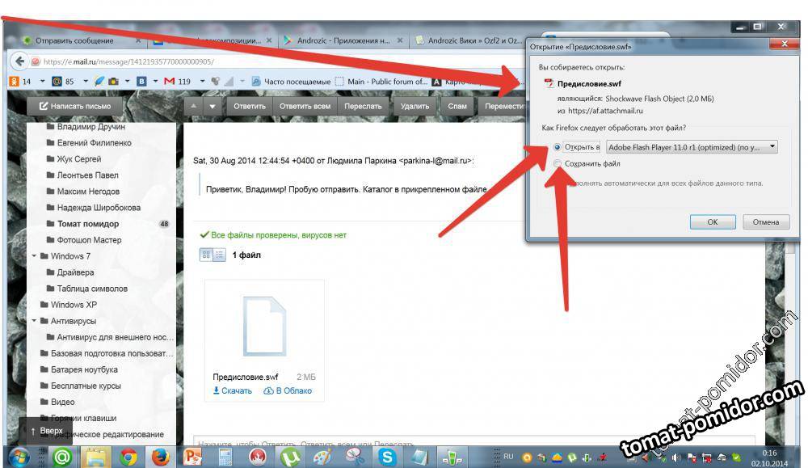808x468 pixels.
Task: Switch attachments to grid view
Action: [206, 255]
